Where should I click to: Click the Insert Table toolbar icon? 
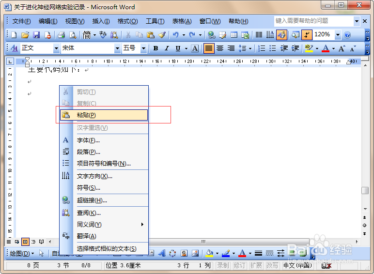(234, 35)
